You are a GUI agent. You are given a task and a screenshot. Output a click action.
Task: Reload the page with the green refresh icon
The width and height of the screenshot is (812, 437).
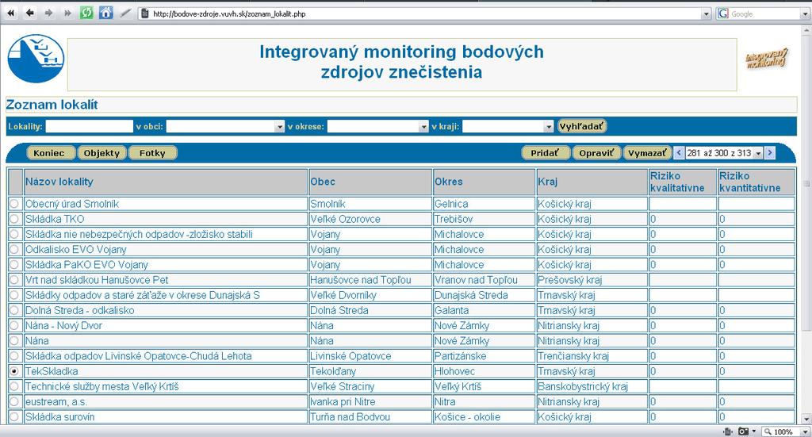[x=86, y=13]
